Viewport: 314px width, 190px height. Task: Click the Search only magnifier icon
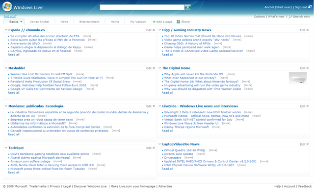(x=290, y=17)
